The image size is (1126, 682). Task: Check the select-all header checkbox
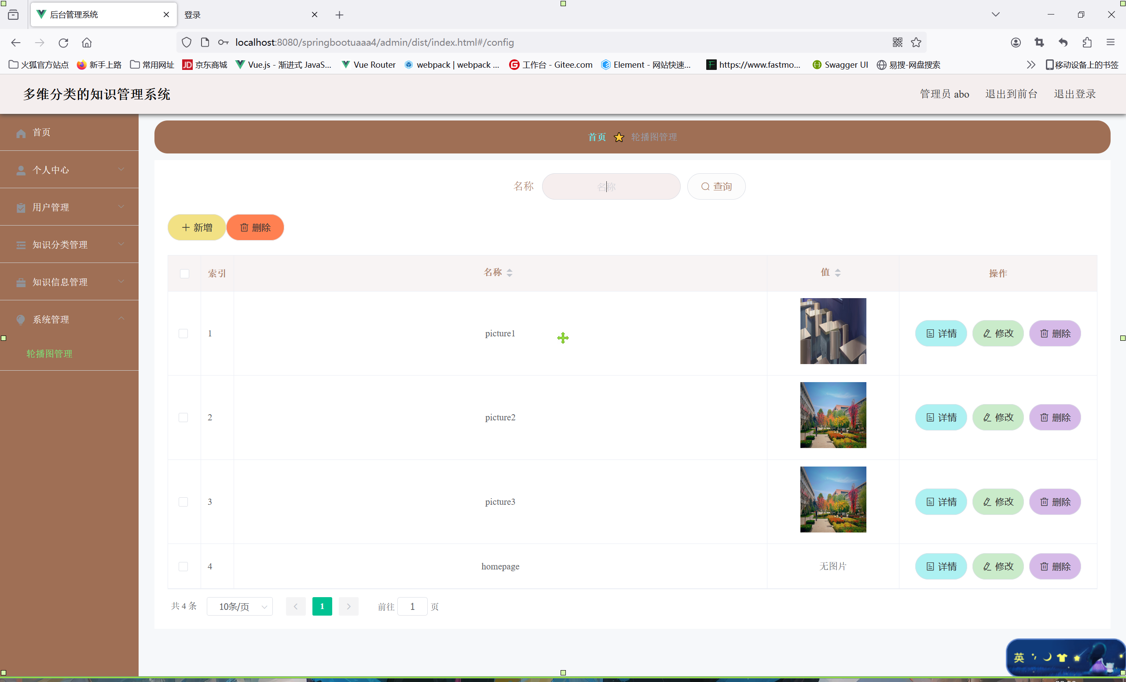point(185,273)
